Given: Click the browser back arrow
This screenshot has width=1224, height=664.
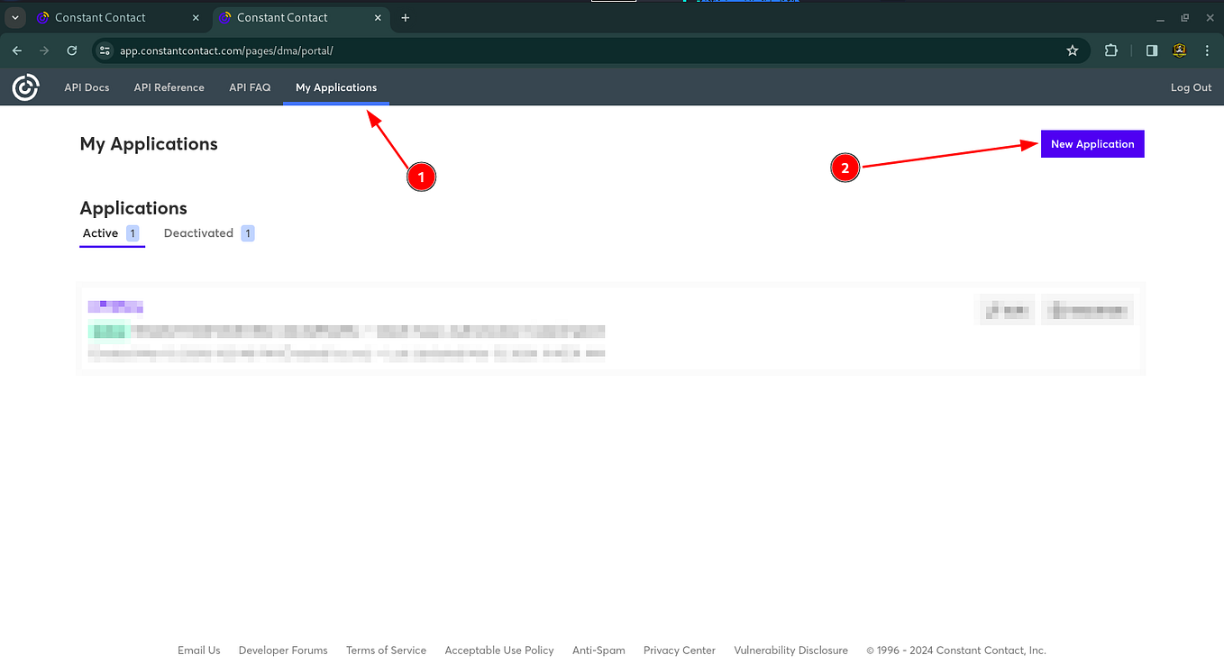Looking at the screenshot, I should click(16, 50).
